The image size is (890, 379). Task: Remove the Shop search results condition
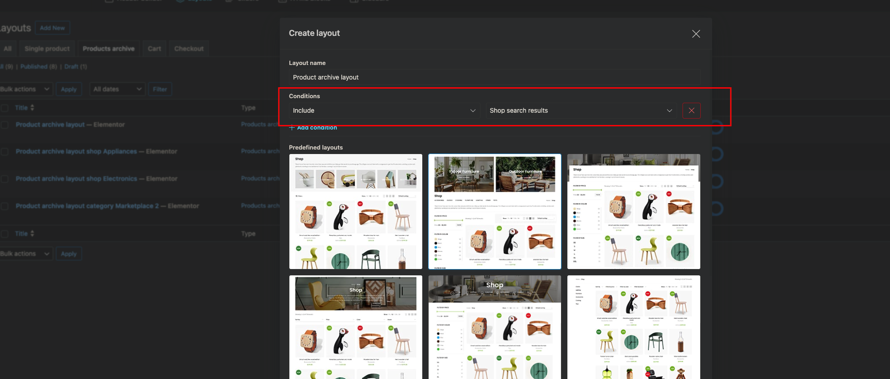pyautogui.click(x=691, y=110)
